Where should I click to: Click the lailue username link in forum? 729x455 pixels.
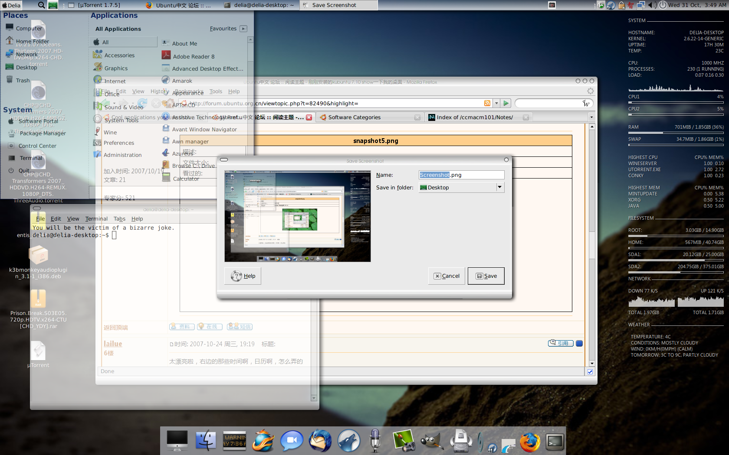tap(113, 344)
